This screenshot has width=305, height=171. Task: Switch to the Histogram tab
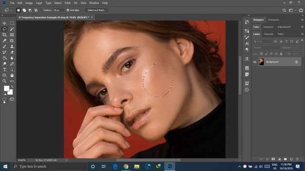point(274,20)
